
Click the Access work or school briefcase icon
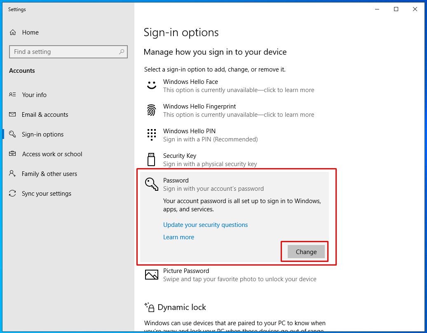(x=12, y=154)
